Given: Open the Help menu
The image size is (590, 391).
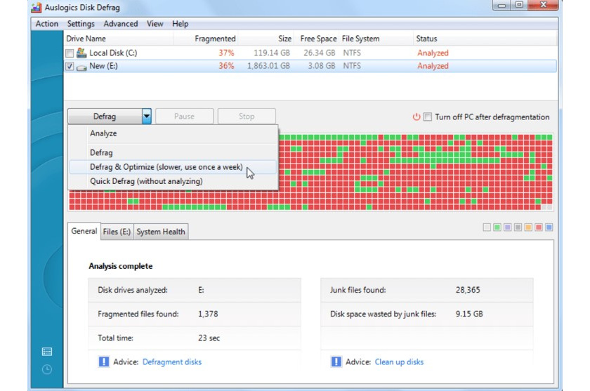Looking at the screenshot, I should pos(181,24).
